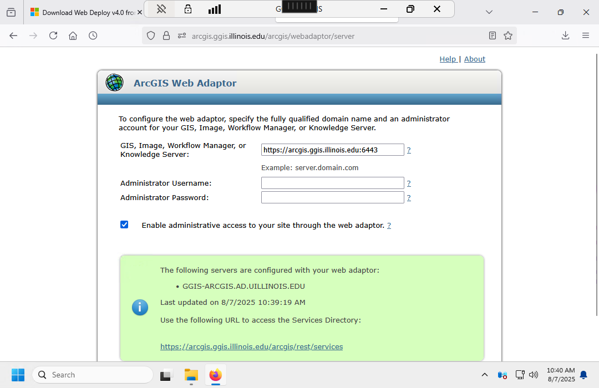Open the Help link
Viewport: 599px width, 388px height.
(x=447, y=59)
